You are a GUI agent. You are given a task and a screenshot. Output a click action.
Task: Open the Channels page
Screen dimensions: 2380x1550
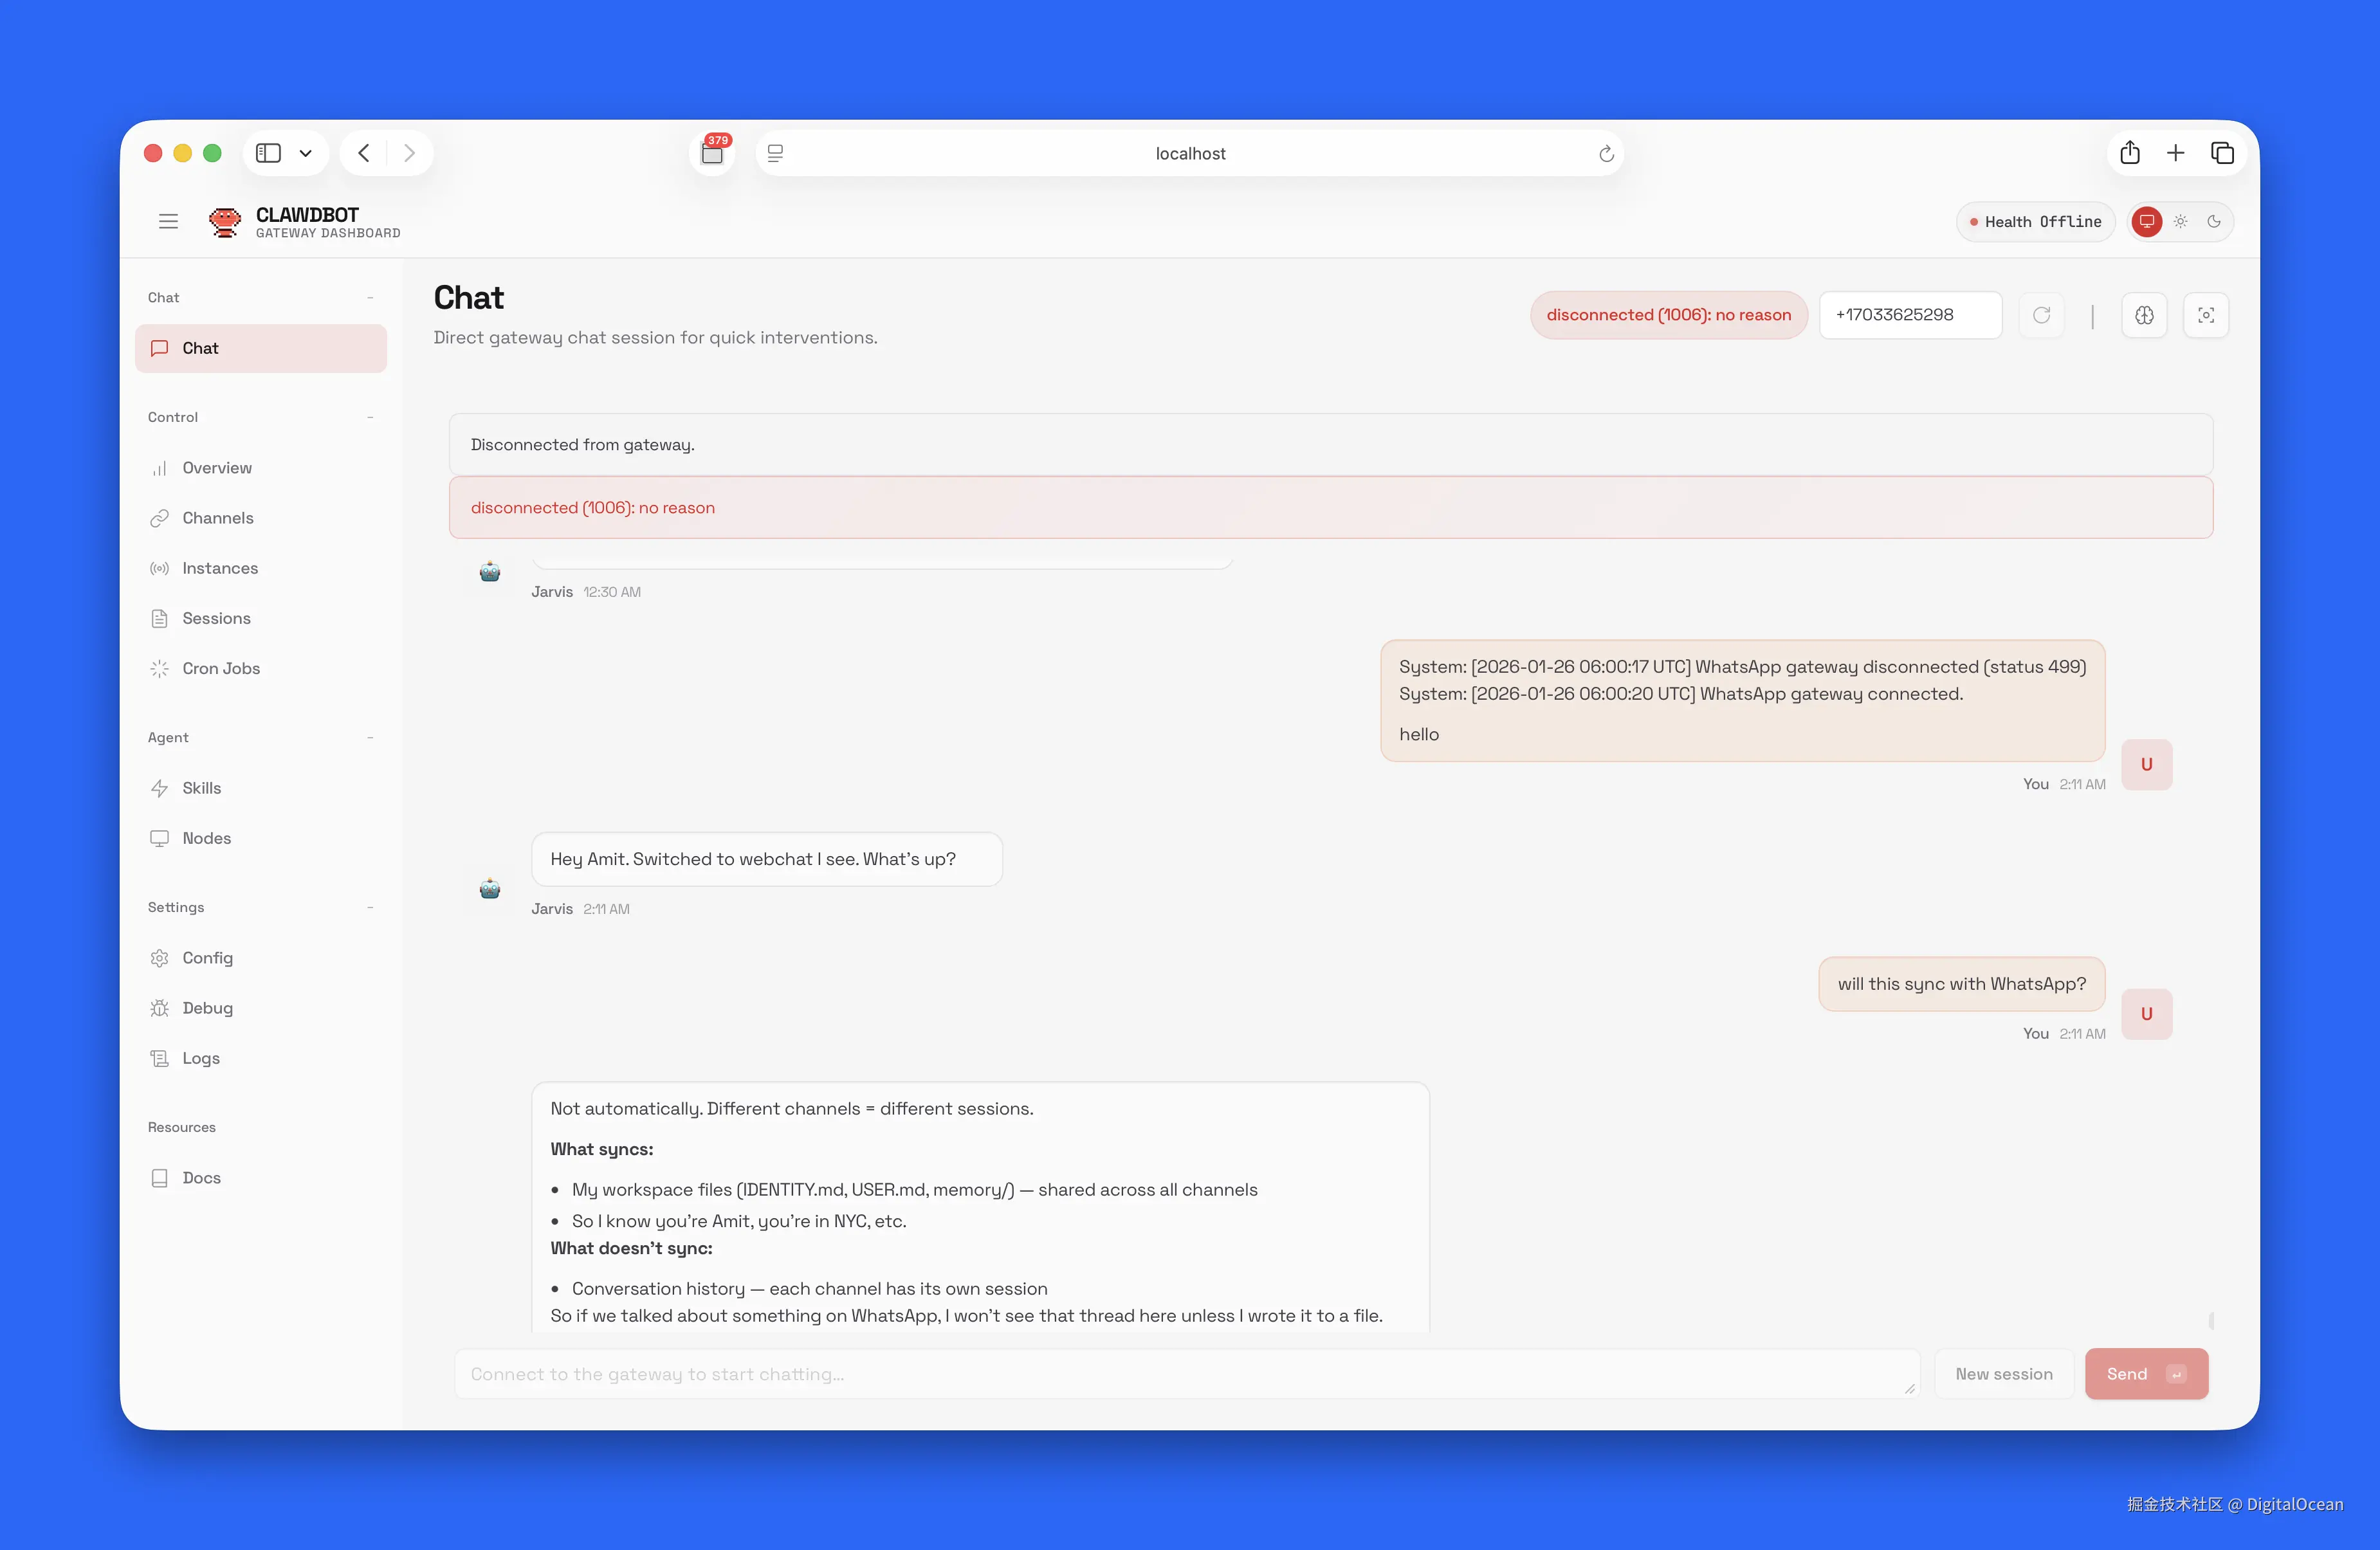click(x=217, y=518)
